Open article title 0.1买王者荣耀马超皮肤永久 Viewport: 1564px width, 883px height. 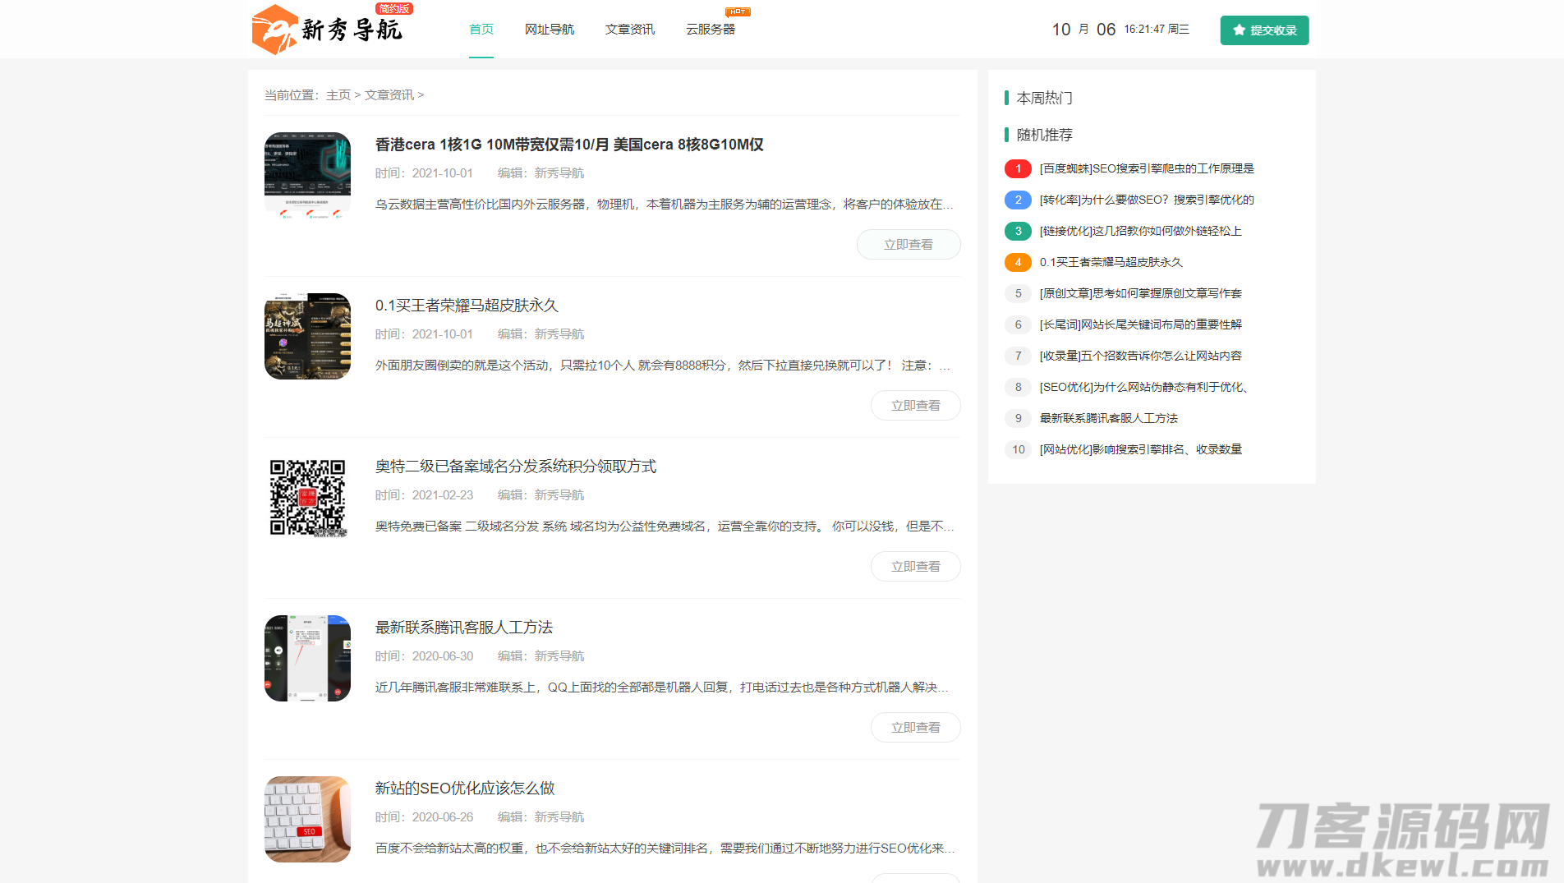click(467, 306)
